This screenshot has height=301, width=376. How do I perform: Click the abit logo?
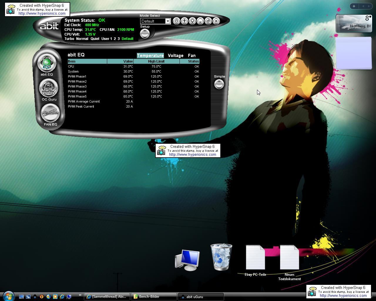[x=49, y=26]
